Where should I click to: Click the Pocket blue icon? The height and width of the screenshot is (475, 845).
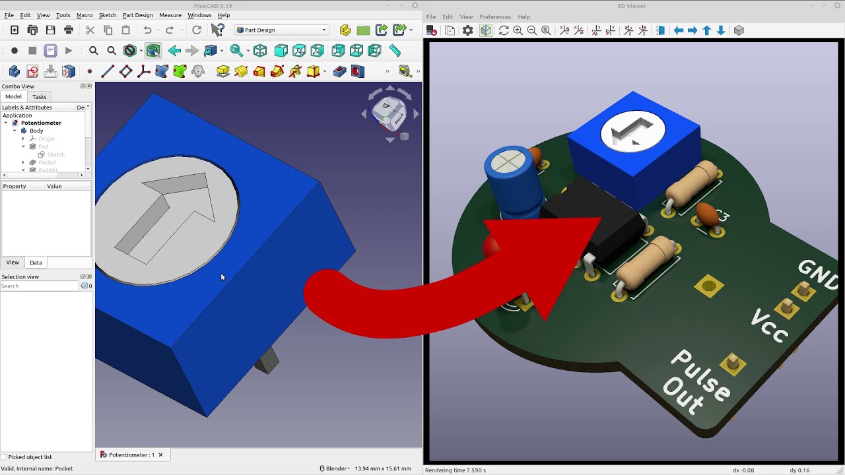coord(340,71)
